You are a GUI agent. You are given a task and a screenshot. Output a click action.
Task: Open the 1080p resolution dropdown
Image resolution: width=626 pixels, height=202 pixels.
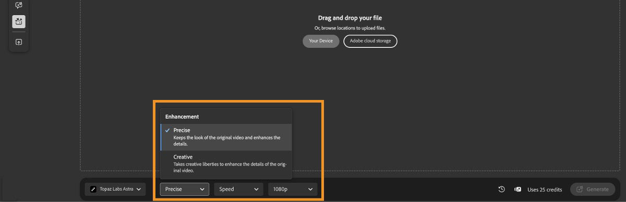point(293,190)
